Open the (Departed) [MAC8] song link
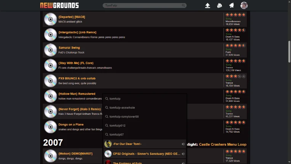The width and height of the screenshot is (291, 164). pos(72,17)
